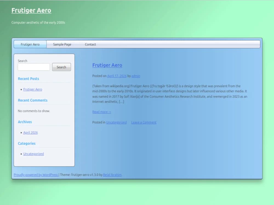Open the Sample Page menu item

[62, 44]
